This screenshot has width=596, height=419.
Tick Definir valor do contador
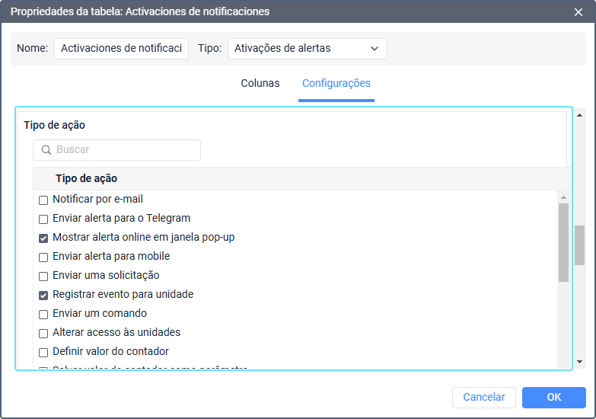43,353
